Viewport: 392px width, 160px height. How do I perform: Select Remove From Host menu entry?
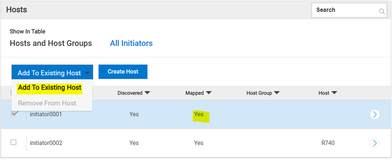pos(47,103)
